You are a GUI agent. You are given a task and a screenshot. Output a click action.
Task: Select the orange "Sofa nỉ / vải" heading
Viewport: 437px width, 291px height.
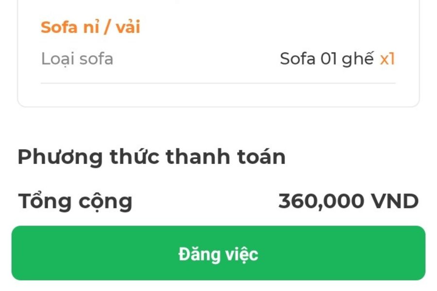click(90, 27)
